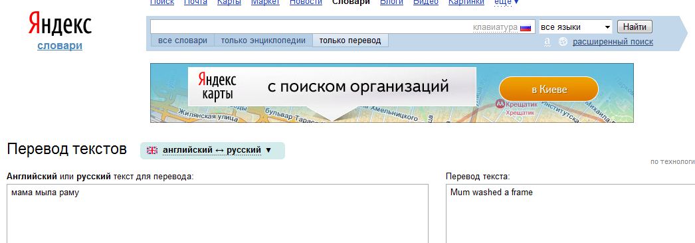This screenshot has width=695, height=243.
Task: Open the 'расширенный поиск' link
Action: 613,42
